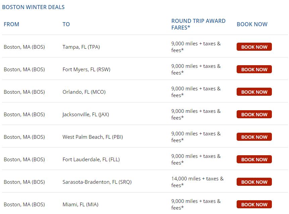Click the Orlando, FL (MCO) destination

coord(84,92)
